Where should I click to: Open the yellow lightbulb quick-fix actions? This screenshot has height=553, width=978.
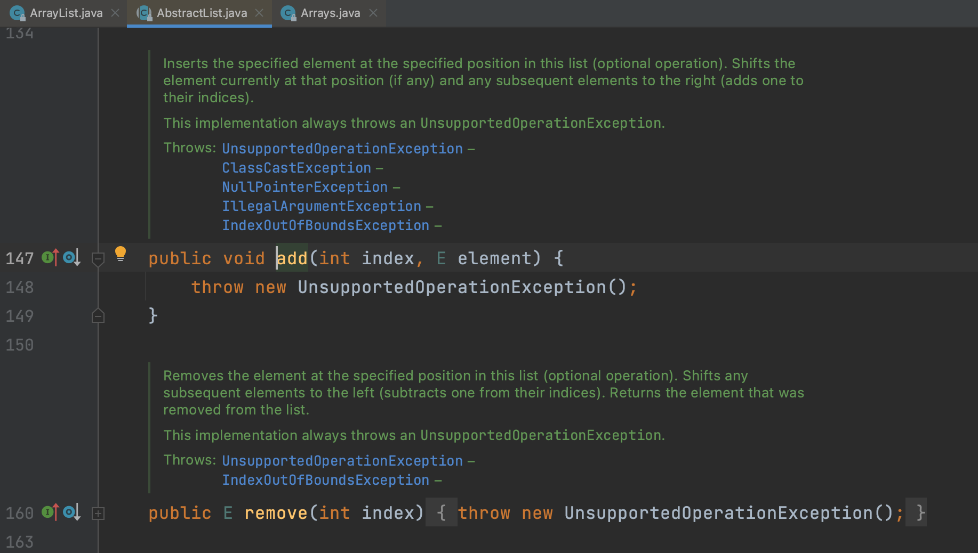[x=121, y=254]
